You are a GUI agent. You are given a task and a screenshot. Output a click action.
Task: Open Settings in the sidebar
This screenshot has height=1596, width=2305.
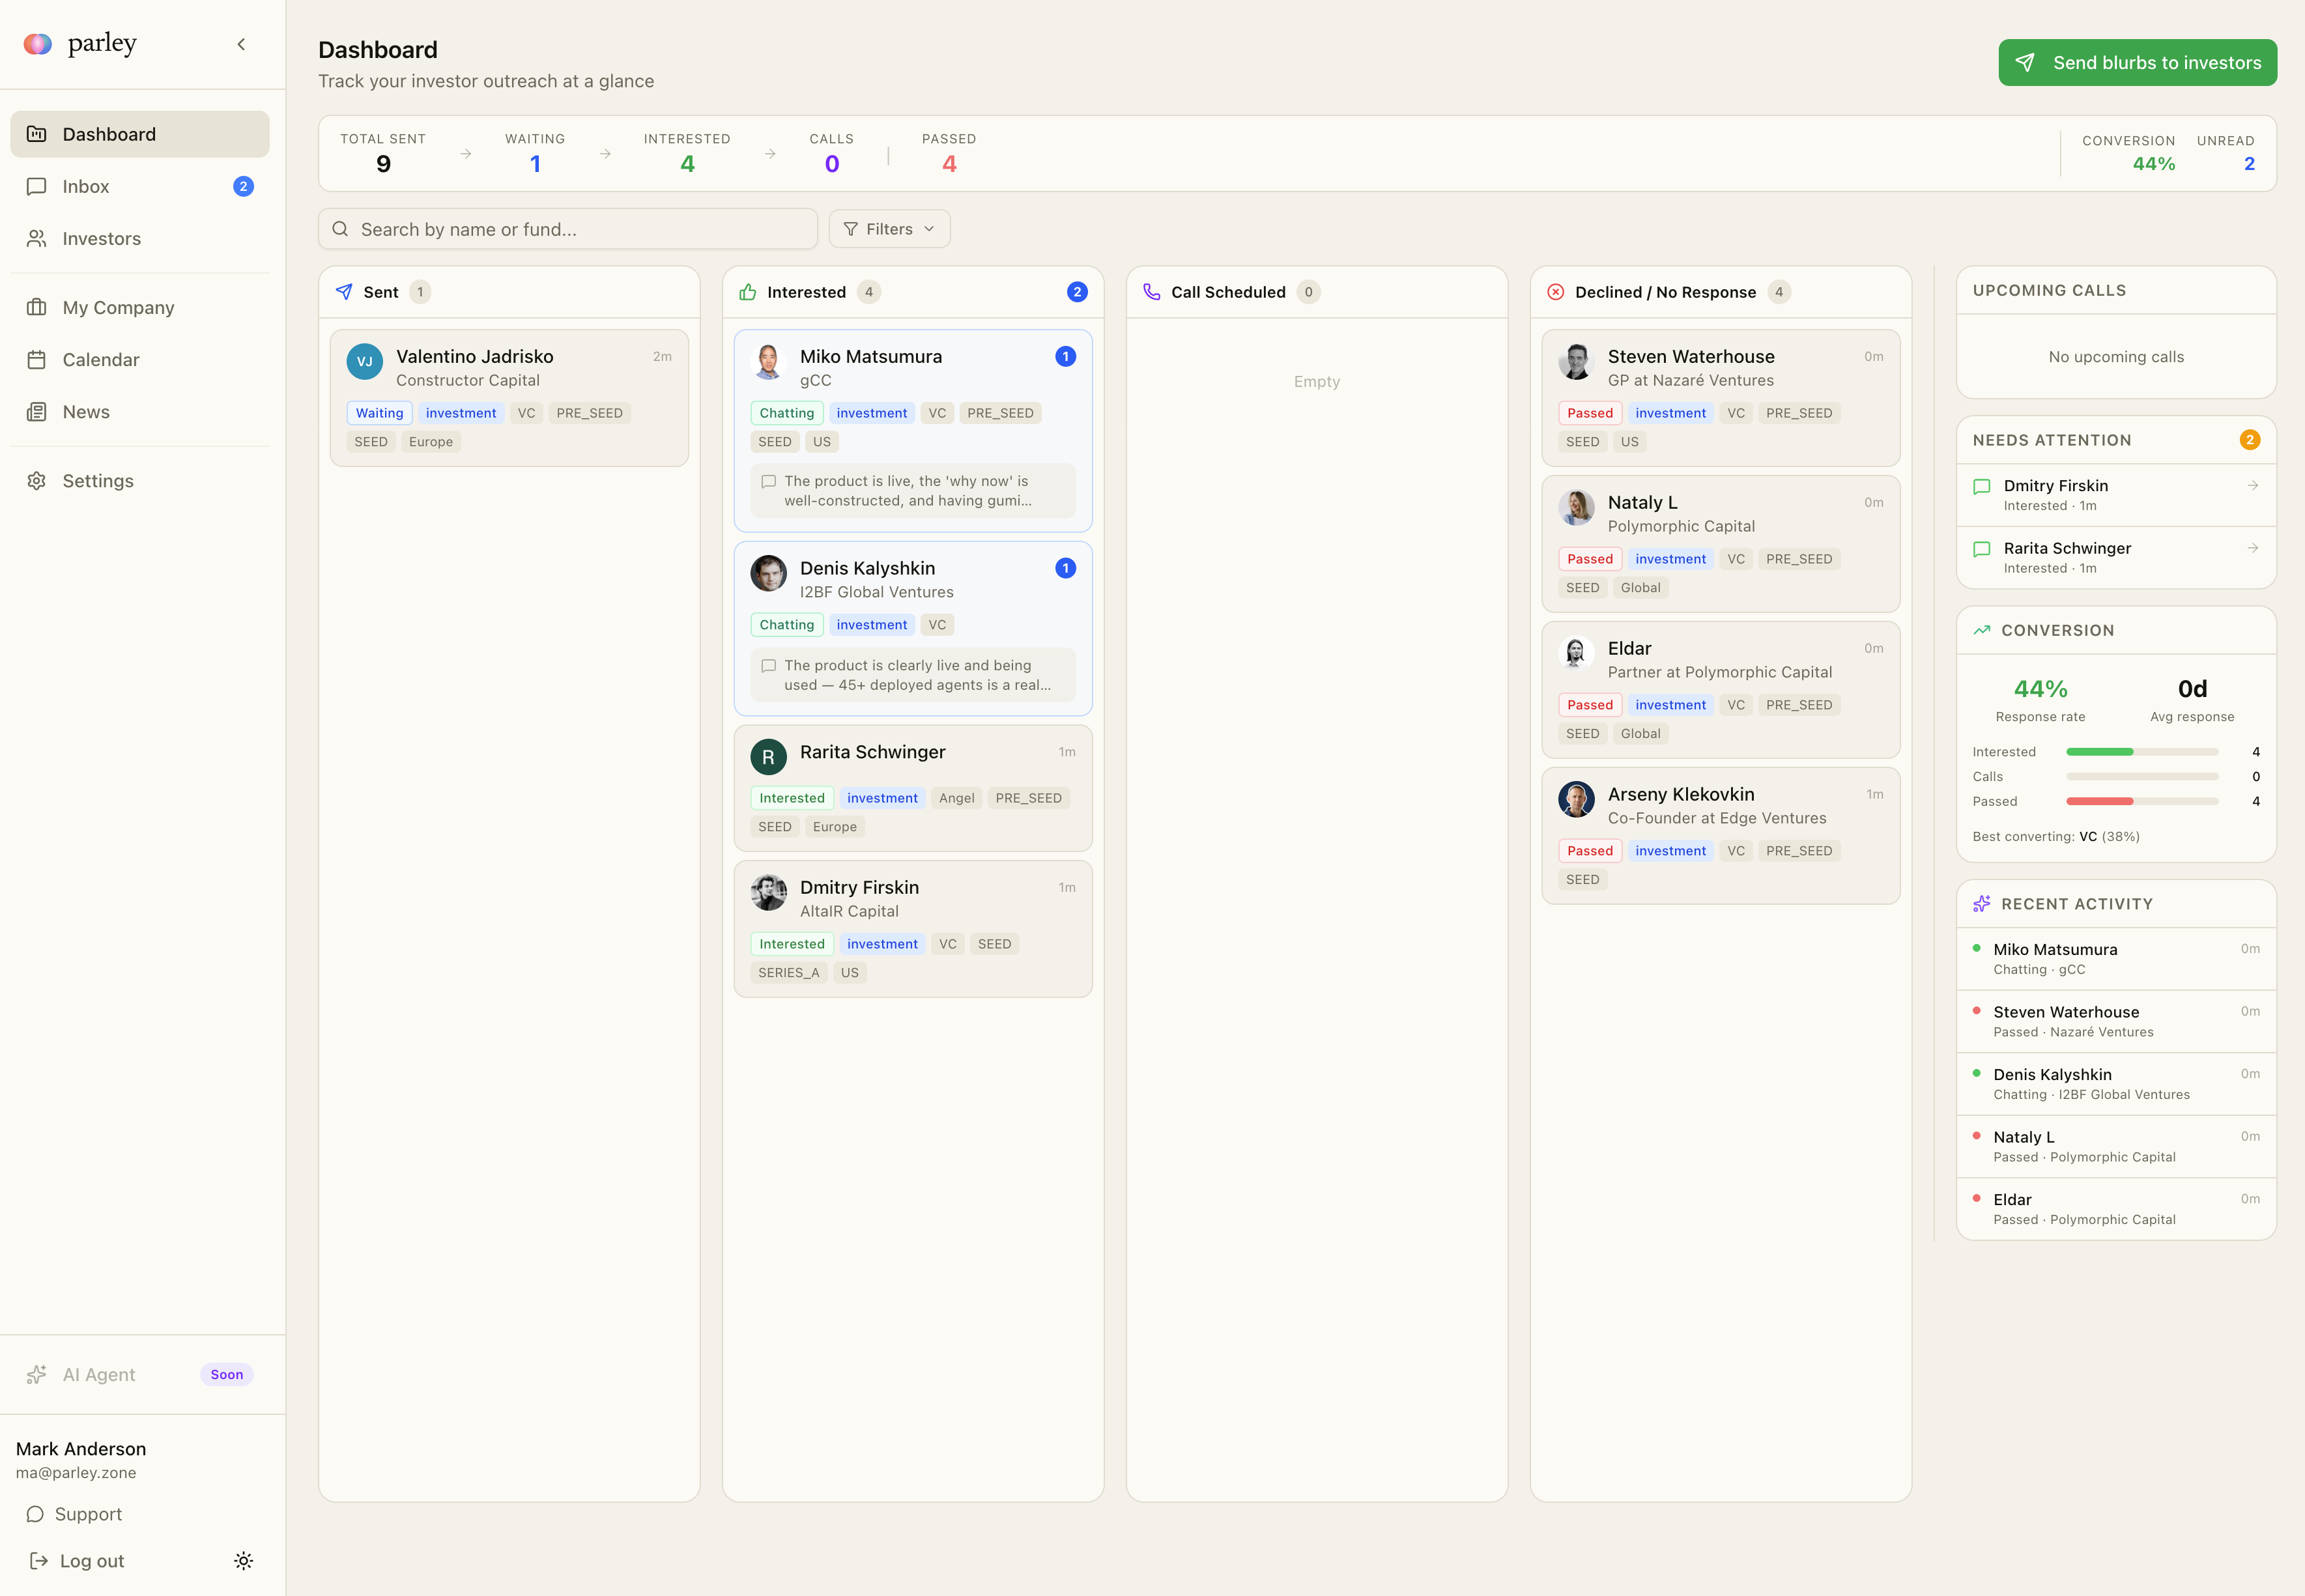pyautogui.click(x=140, y=480)
